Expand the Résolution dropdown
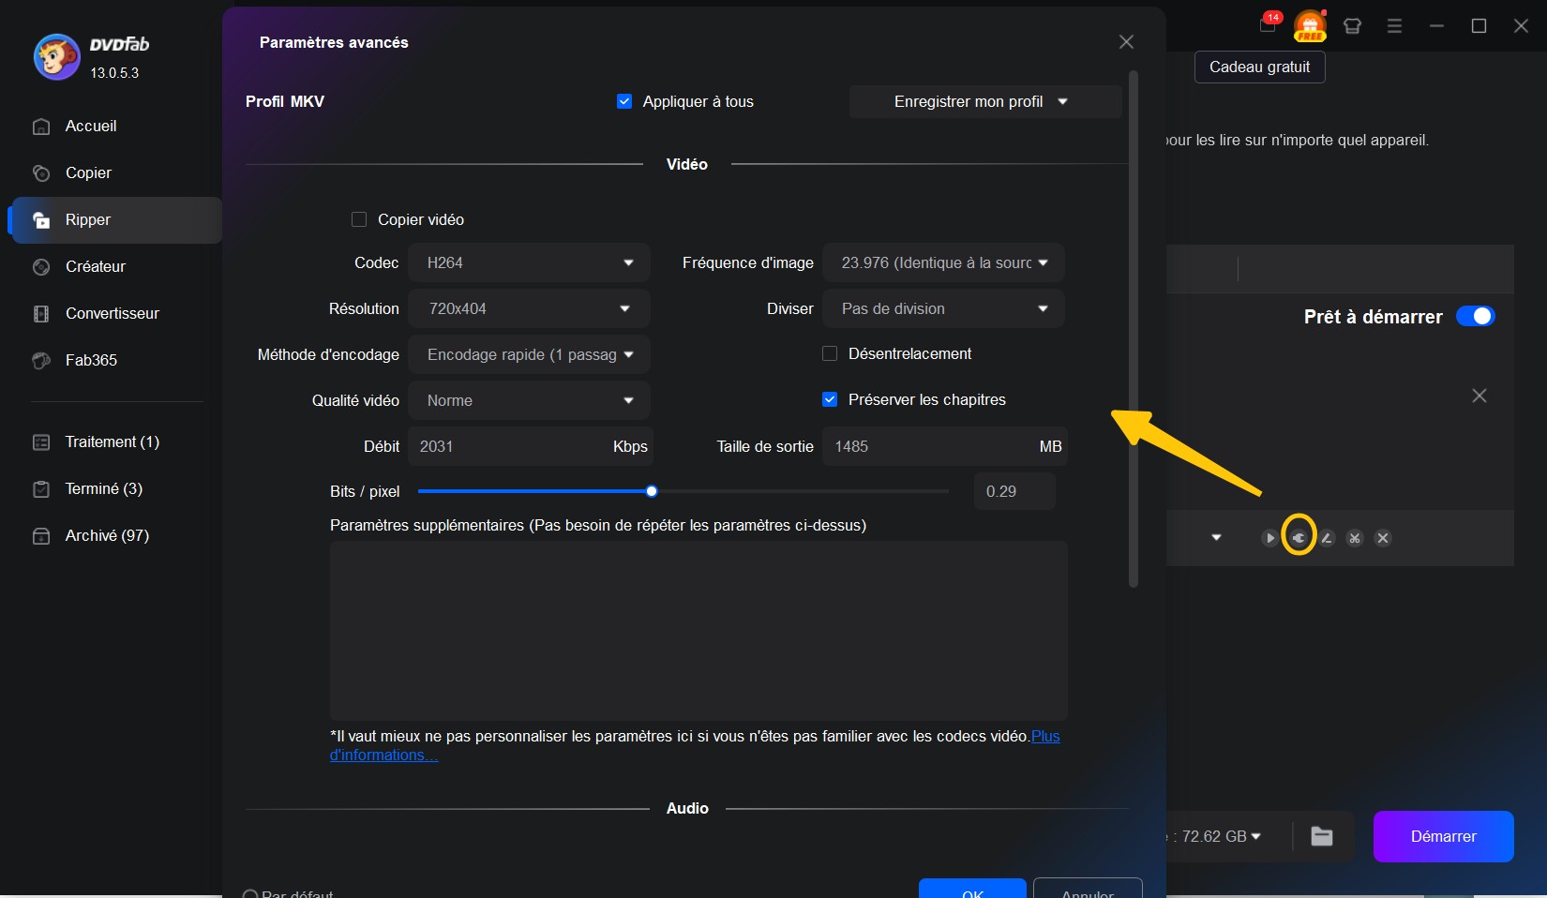 tap(529, 308)
